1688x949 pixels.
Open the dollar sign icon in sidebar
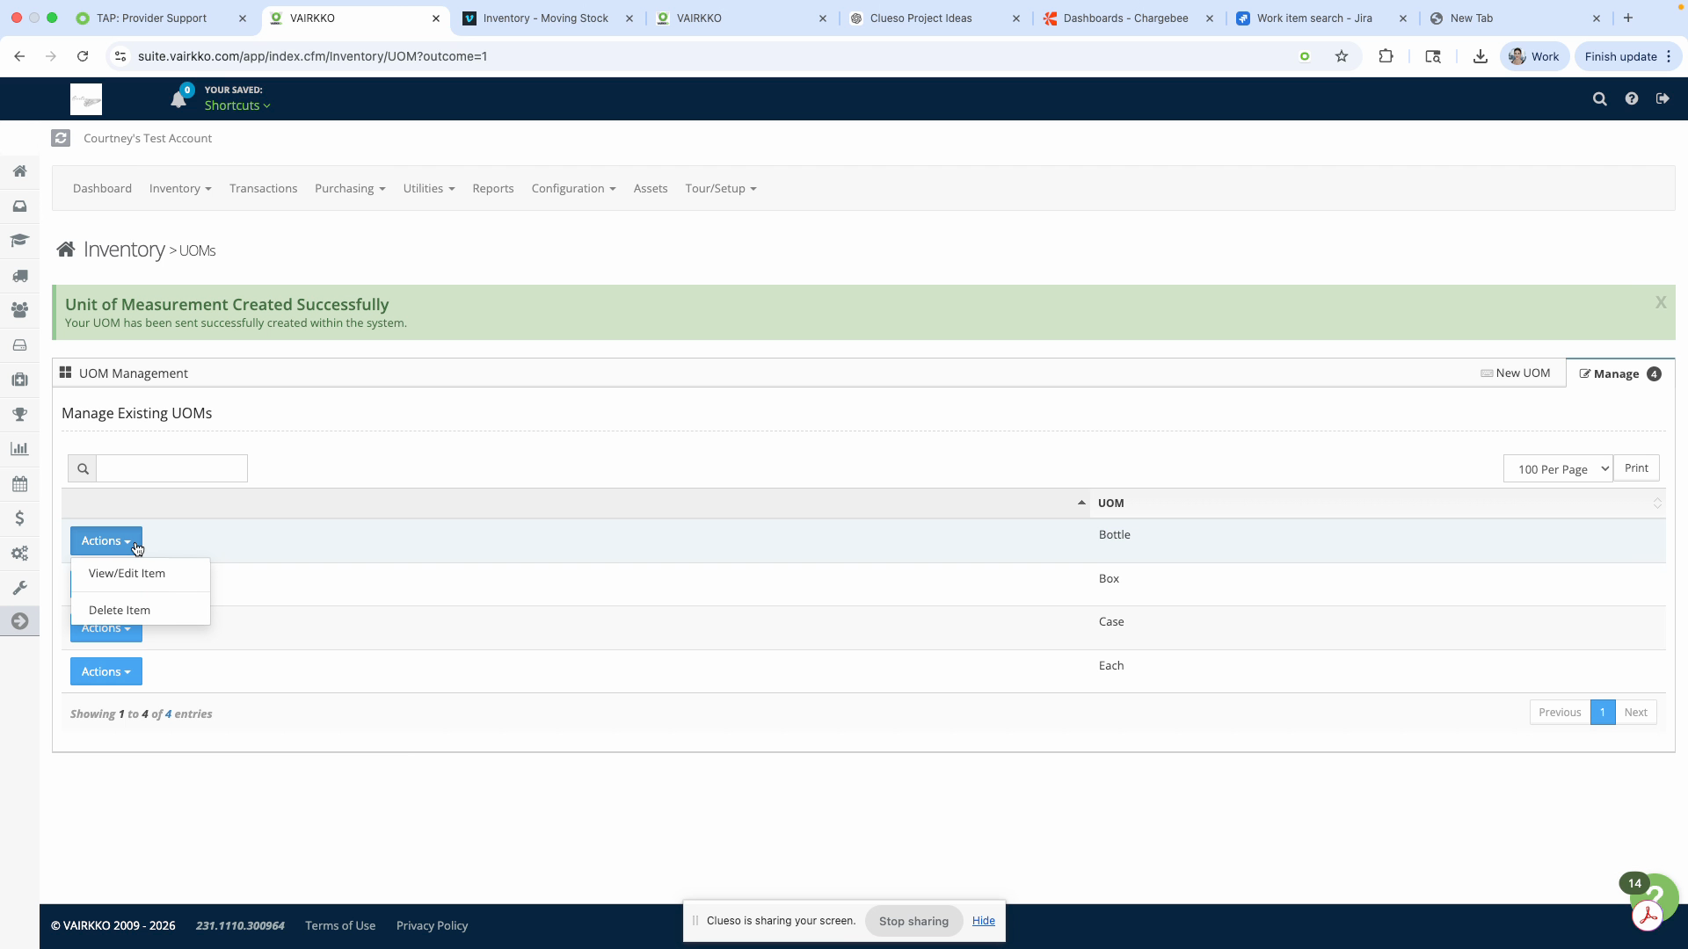19,518
